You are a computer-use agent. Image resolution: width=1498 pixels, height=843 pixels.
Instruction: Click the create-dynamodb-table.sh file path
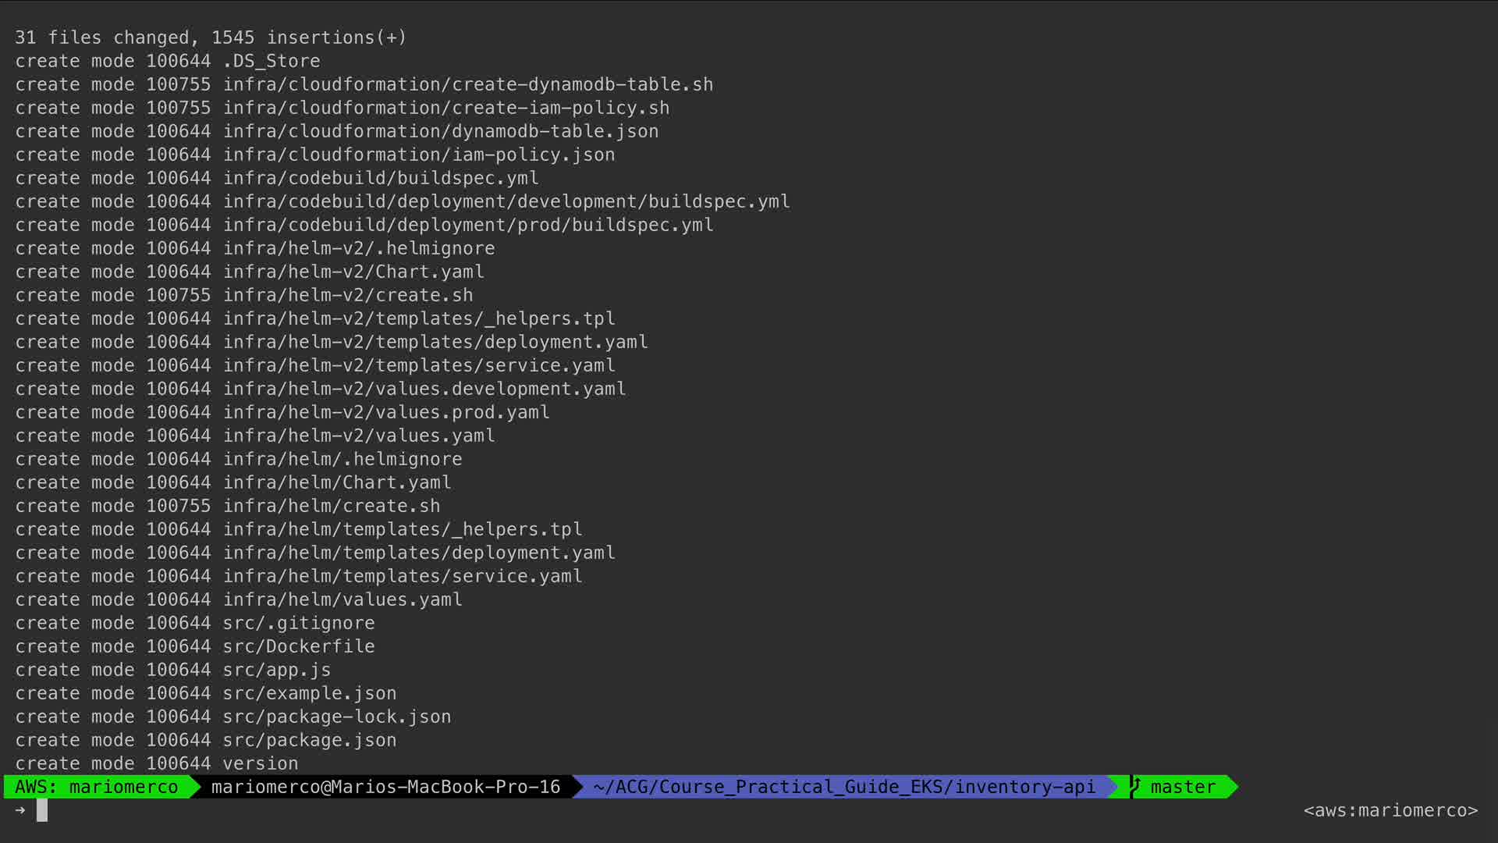coord(468,84)
